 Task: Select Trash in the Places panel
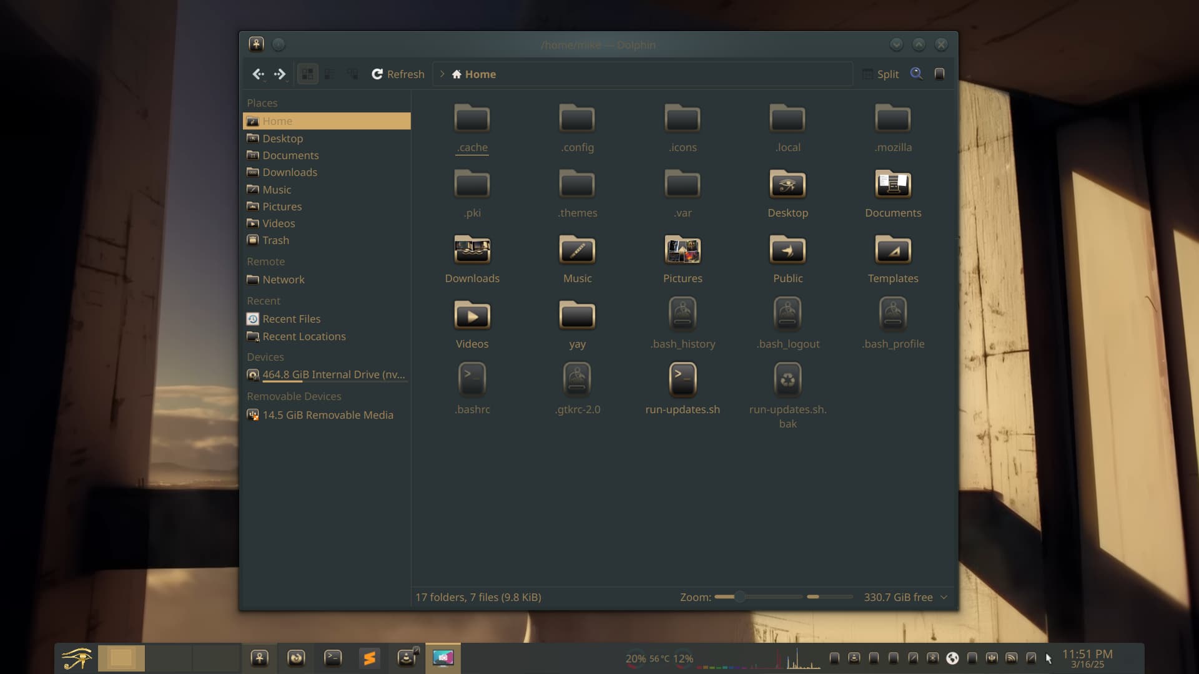(275, 240)
